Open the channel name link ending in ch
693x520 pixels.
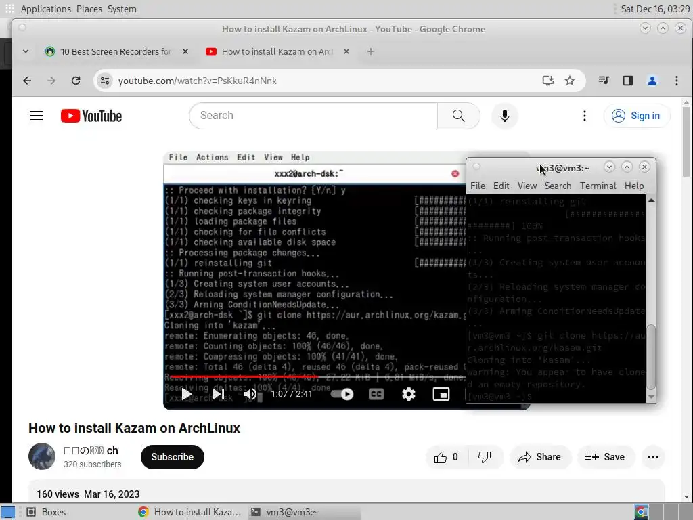coord(91,450)
